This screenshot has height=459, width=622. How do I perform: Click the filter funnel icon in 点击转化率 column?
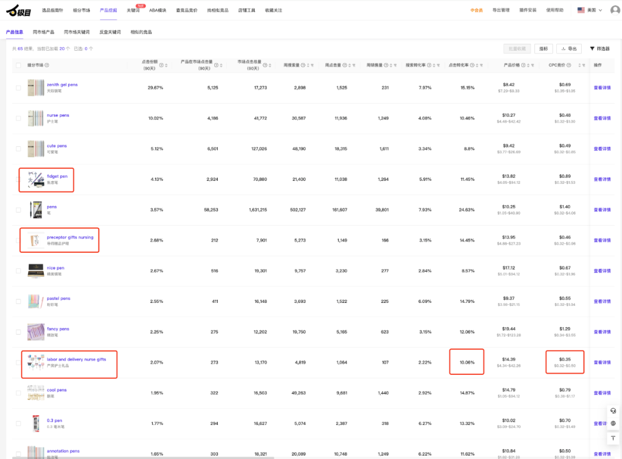pos(481,65)
